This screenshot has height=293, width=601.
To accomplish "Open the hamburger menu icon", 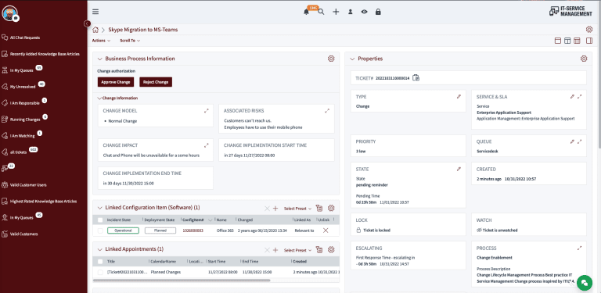I will pos(95,12).
